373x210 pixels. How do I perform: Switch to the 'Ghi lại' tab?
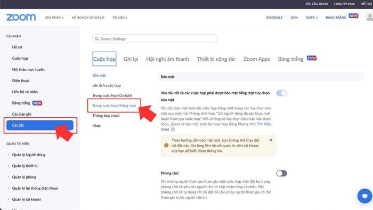pos(131,59)
